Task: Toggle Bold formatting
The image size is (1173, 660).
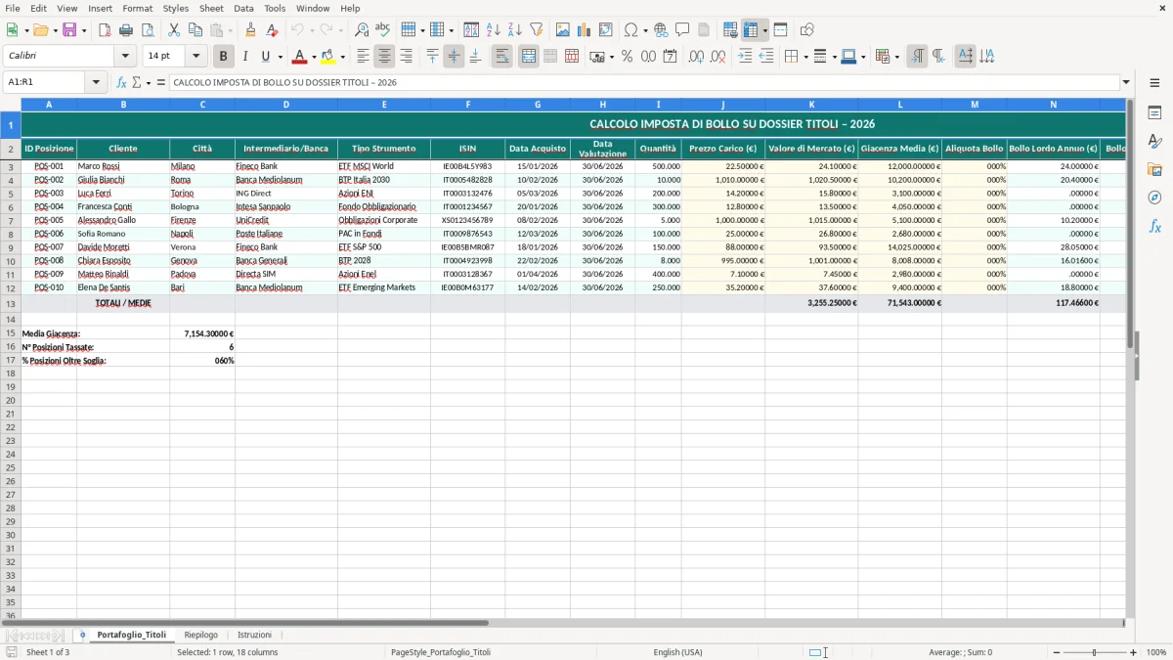Action: click(224, 57)
